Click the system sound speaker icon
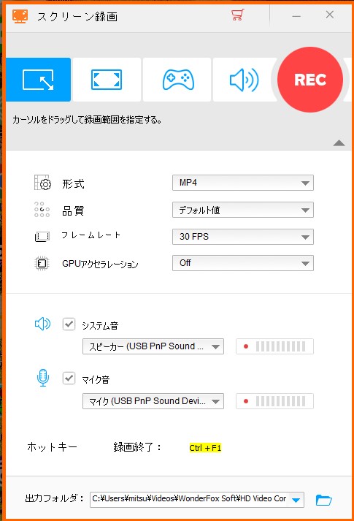Viewport: 354px width, 521px height. click(x=42, y=324)
